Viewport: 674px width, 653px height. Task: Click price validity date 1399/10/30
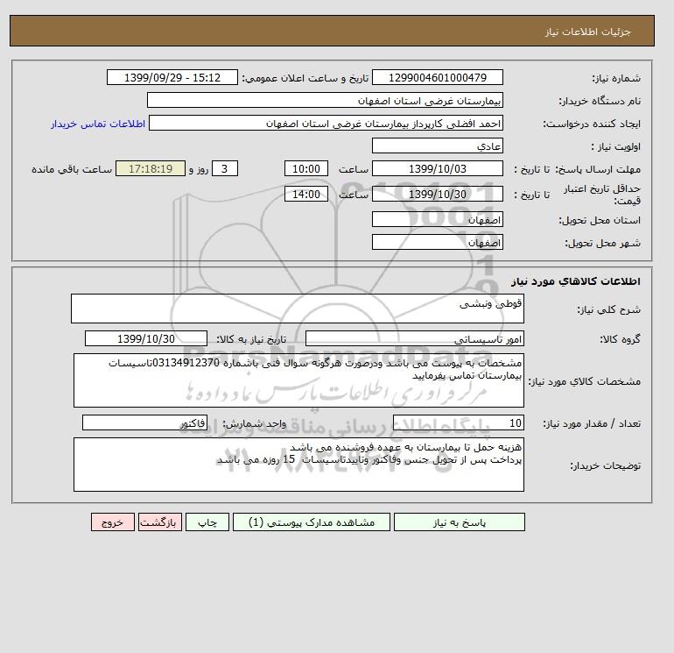click(x=437, y=194)
